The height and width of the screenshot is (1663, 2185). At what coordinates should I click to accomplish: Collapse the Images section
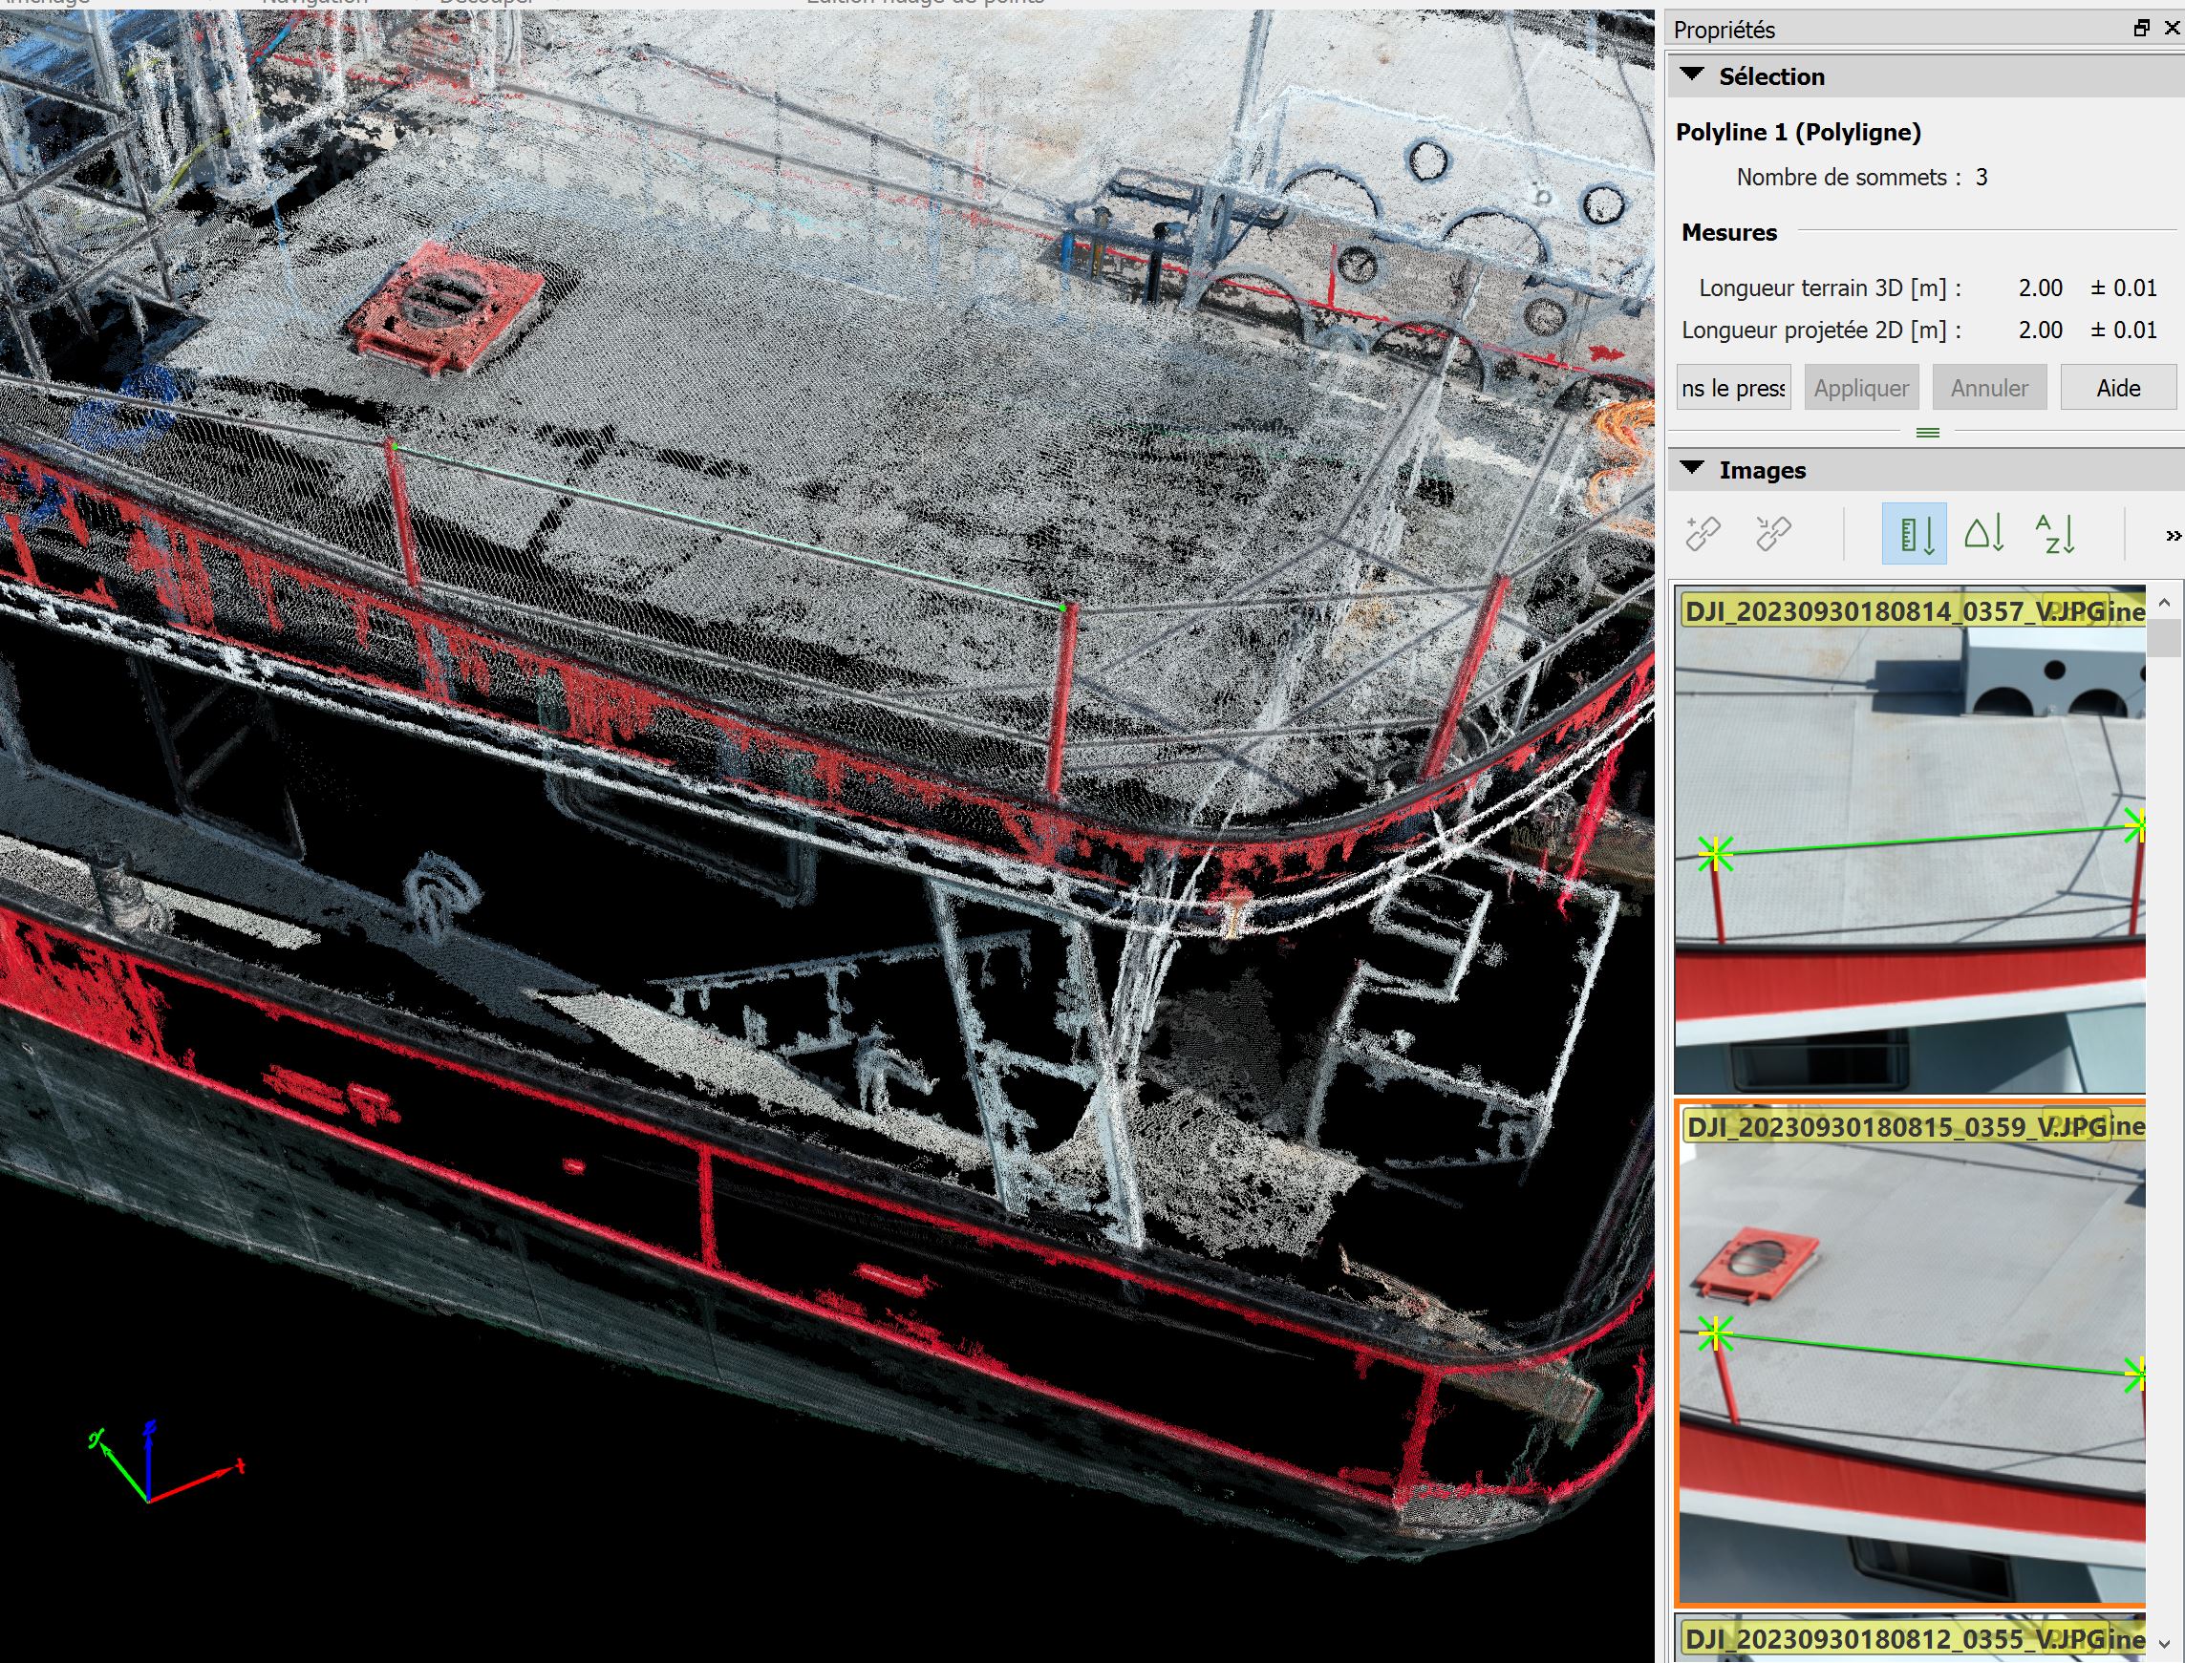click(x=1692, y=468)
